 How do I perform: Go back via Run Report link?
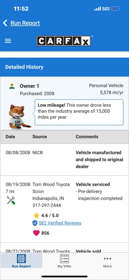[x=25, y=23]
